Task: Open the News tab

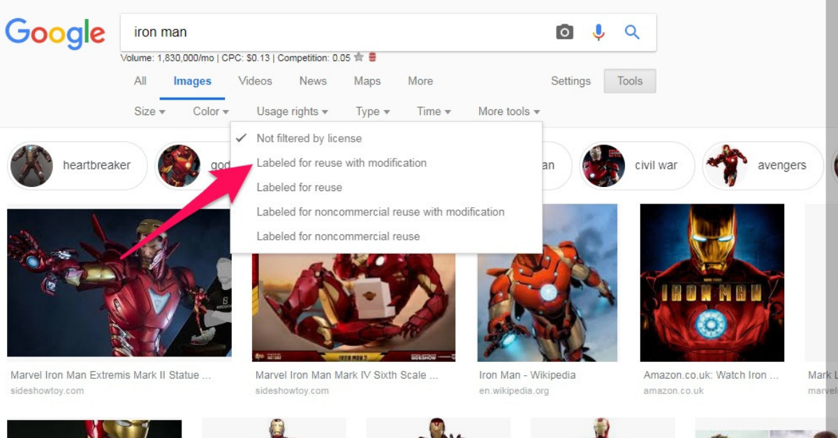Action: (x=313, y=81)
